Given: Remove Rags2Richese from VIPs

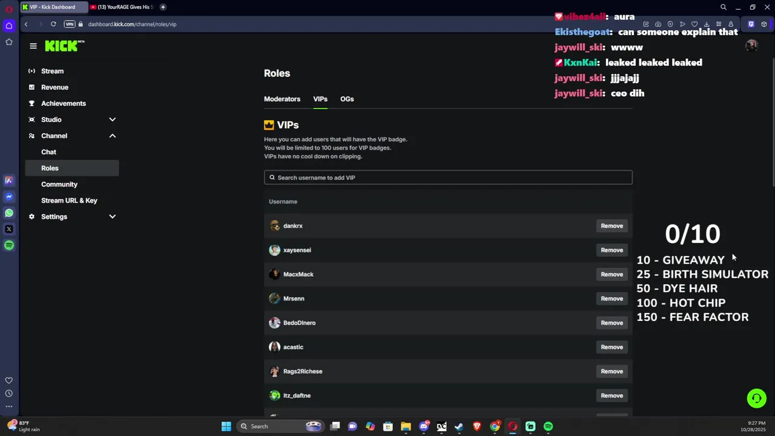Looking at the screenshot, I should pyautogui.click(x=612, y=371).
